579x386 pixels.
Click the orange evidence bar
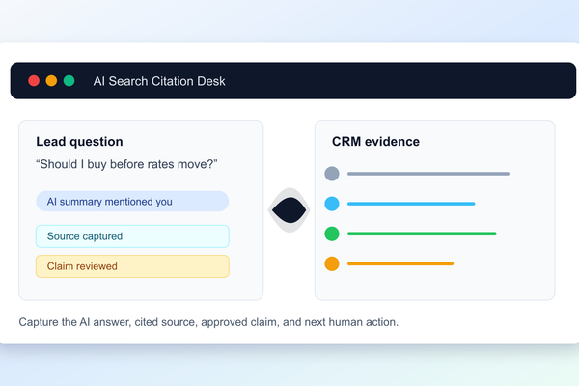pos(400,263)
